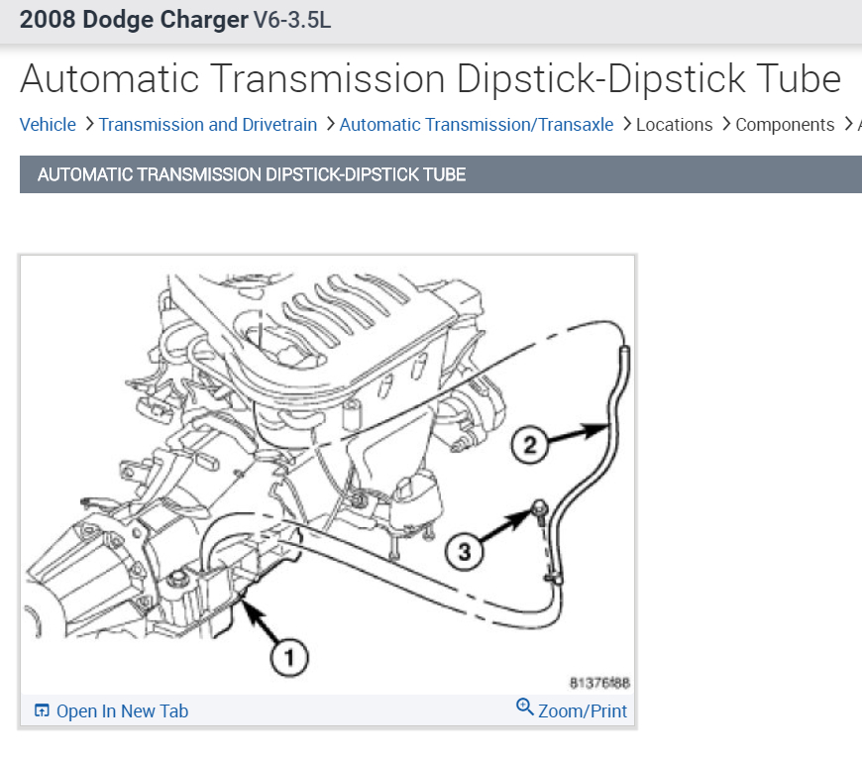Viewport: 862px width, 762px height.
Task: Click the engine diagram image
Action: click(x=328, y=475)
